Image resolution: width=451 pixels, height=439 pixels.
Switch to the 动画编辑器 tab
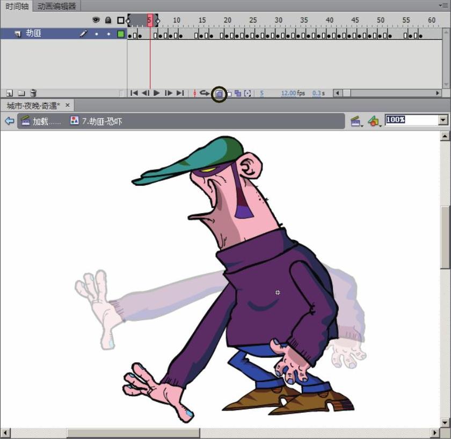pos(56,6)
